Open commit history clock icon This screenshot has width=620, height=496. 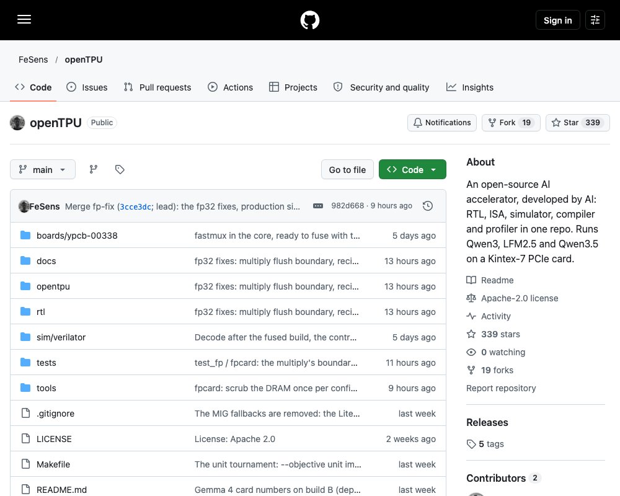[x=427, y=206]
